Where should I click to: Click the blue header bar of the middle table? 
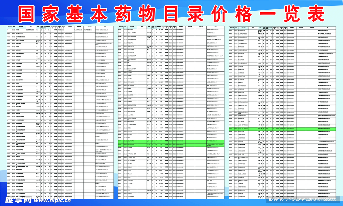point(171,27)
